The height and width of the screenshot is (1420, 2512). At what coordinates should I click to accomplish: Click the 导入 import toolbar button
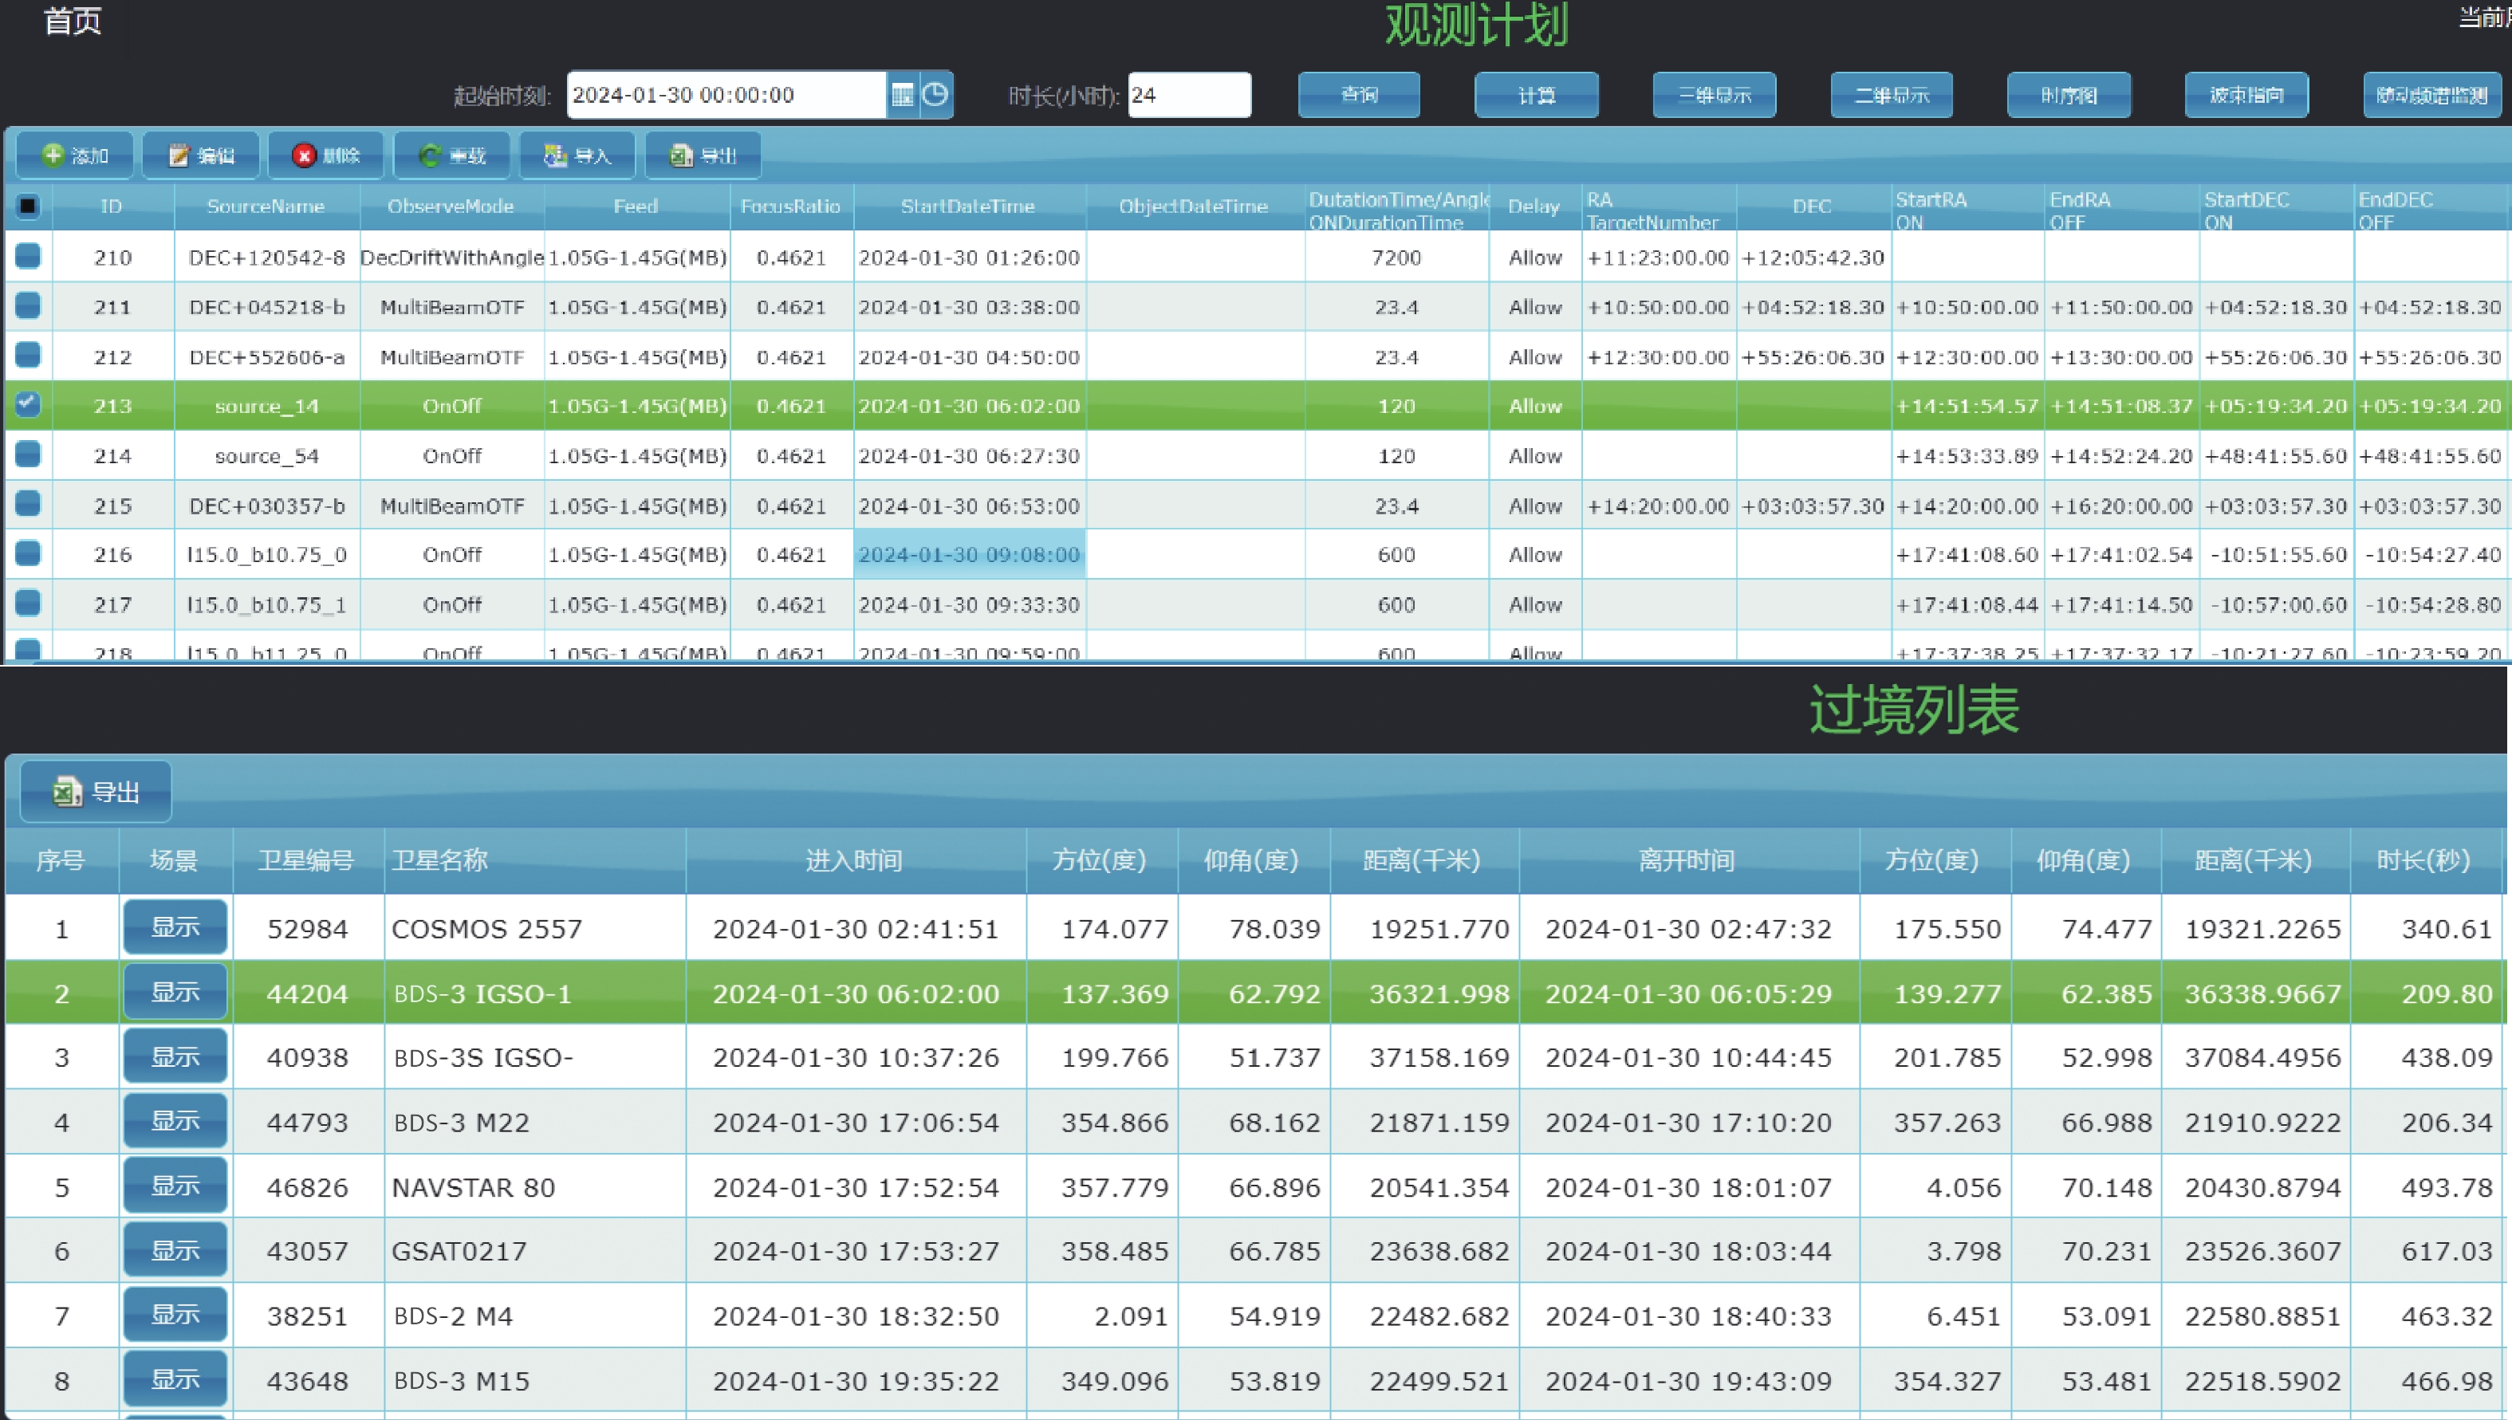(x=577, y=155)
